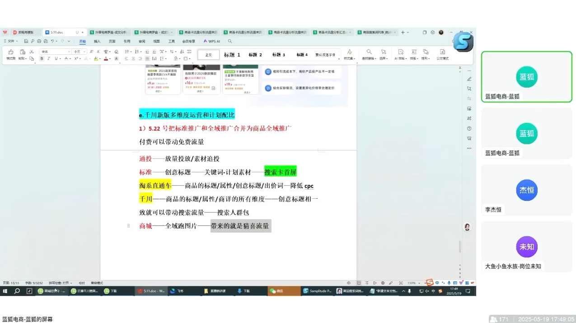The image size is (576, 323).
Task: Open the 文件 menu
Action: [11, 41]
